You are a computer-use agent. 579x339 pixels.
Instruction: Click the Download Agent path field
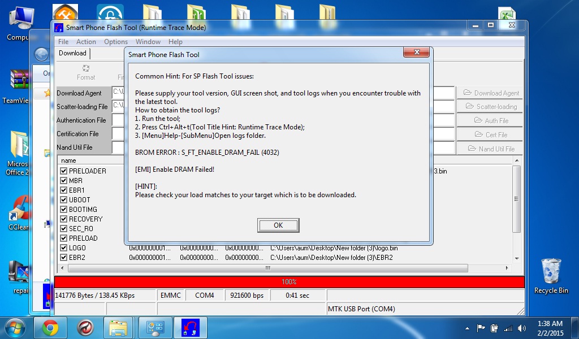[x=119, y=92]
